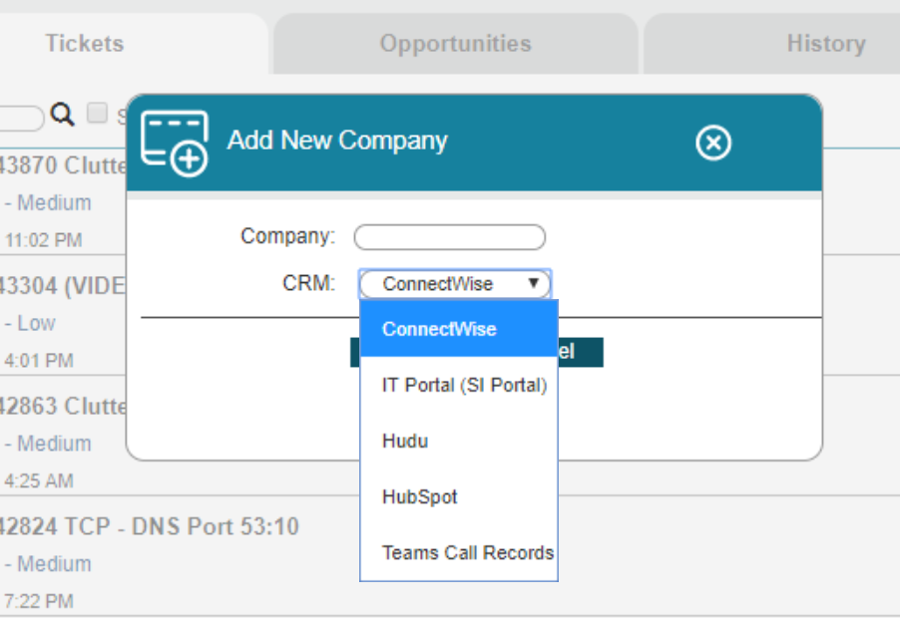This screenshot has width=900, height=618.
Task: Open the CRM dropdown
Action: click(455, 284)
